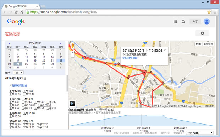Open the settings gear button
The height and width of the screenshot is (137, 220).
202,33
